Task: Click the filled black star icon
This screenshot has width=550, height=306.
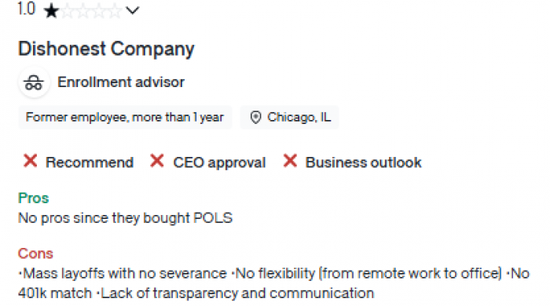Action: (52, 11)
